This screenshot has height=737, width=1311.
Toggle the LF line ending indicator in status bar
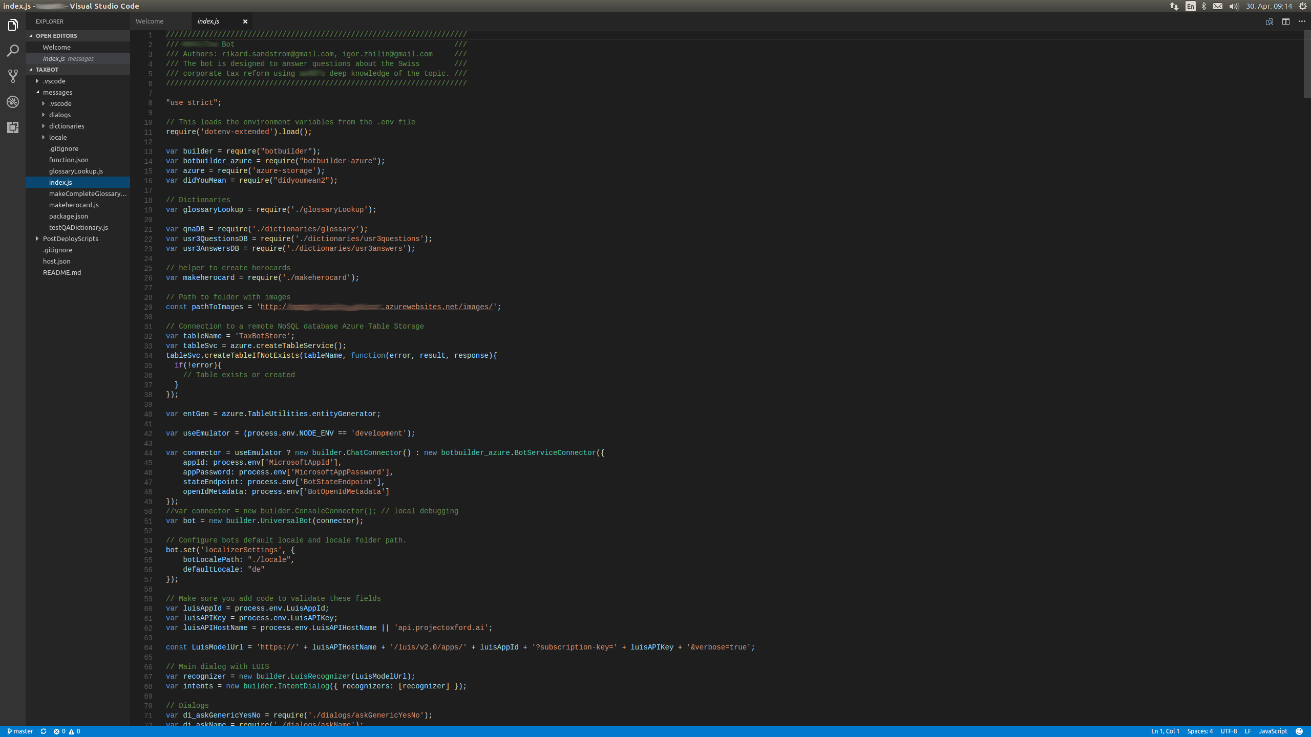(1251, 731)
